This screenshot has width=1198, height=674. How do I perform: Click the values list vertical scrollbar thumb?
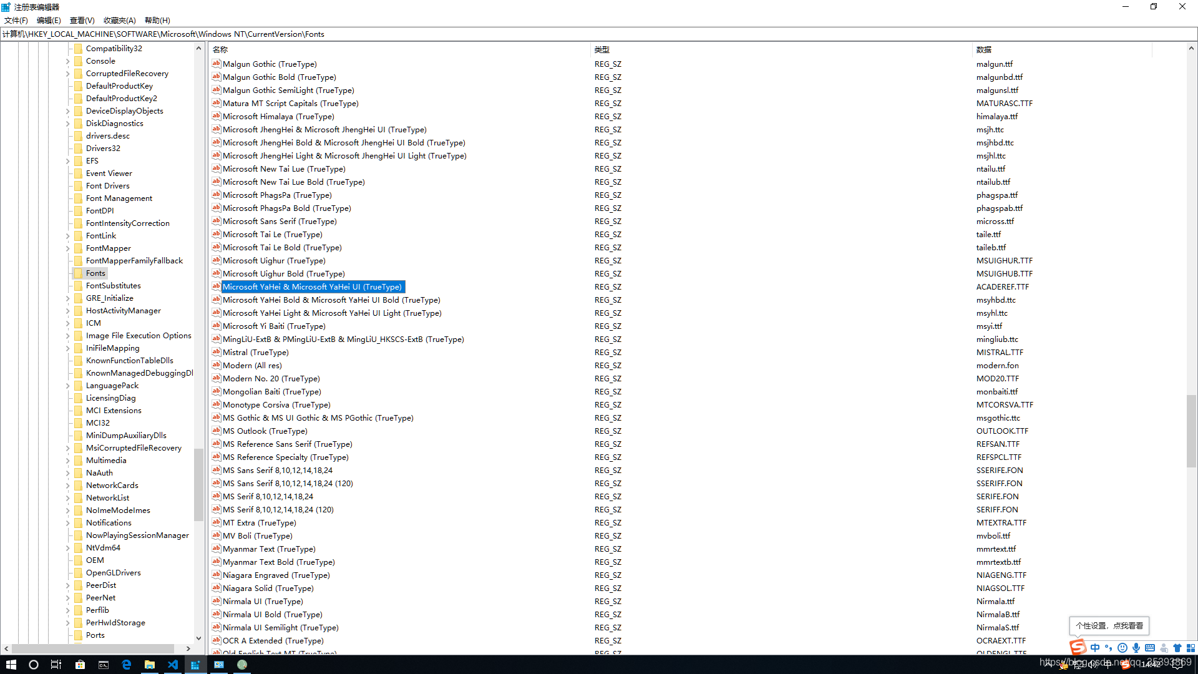1191,431
